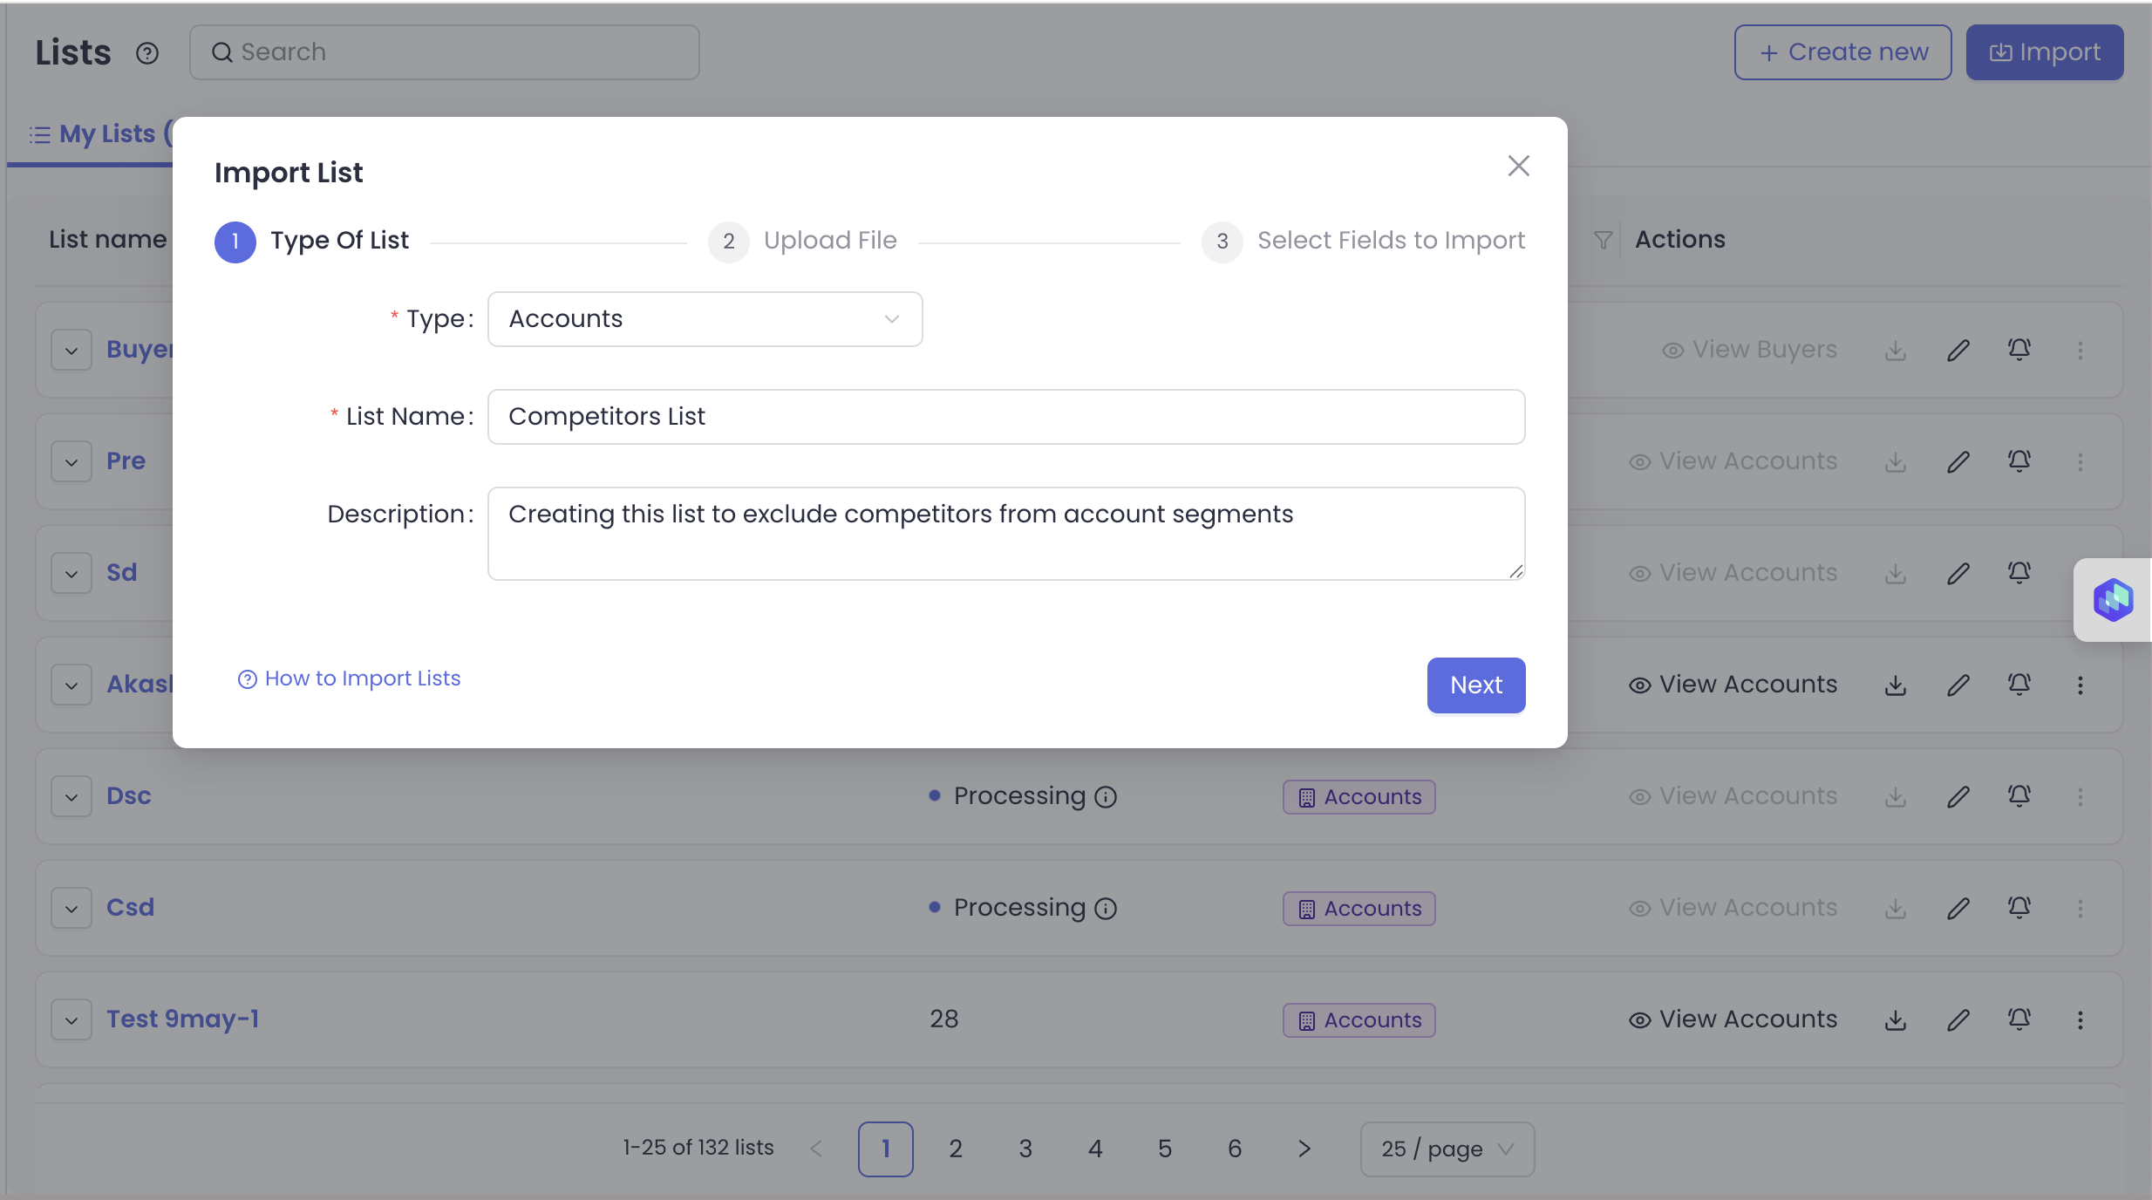Switch to the My Lists tab
This screenshot has width=2152, height=1200.
tap(94, 134)
